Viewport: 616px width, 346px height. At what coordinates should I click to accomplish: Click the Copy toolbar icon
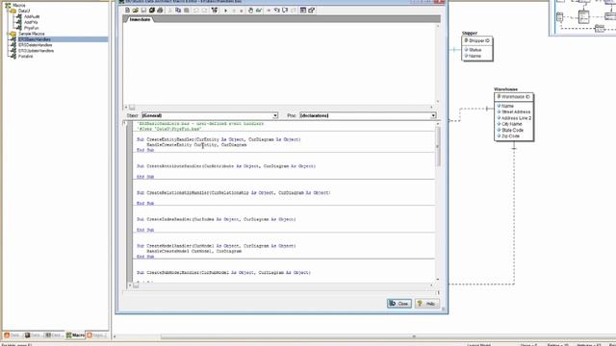178,11
